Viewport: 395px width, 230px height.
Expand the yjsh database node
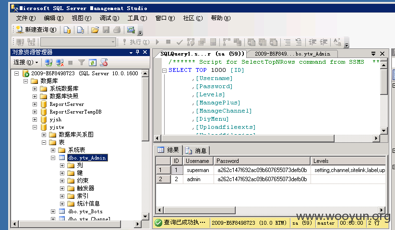(35, 119)
